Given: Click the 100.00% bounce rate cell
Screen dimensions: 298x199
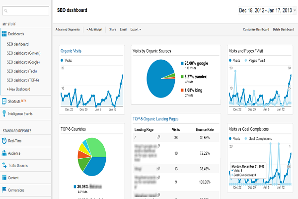Looking at the screenshot, I should coord(205,182).
